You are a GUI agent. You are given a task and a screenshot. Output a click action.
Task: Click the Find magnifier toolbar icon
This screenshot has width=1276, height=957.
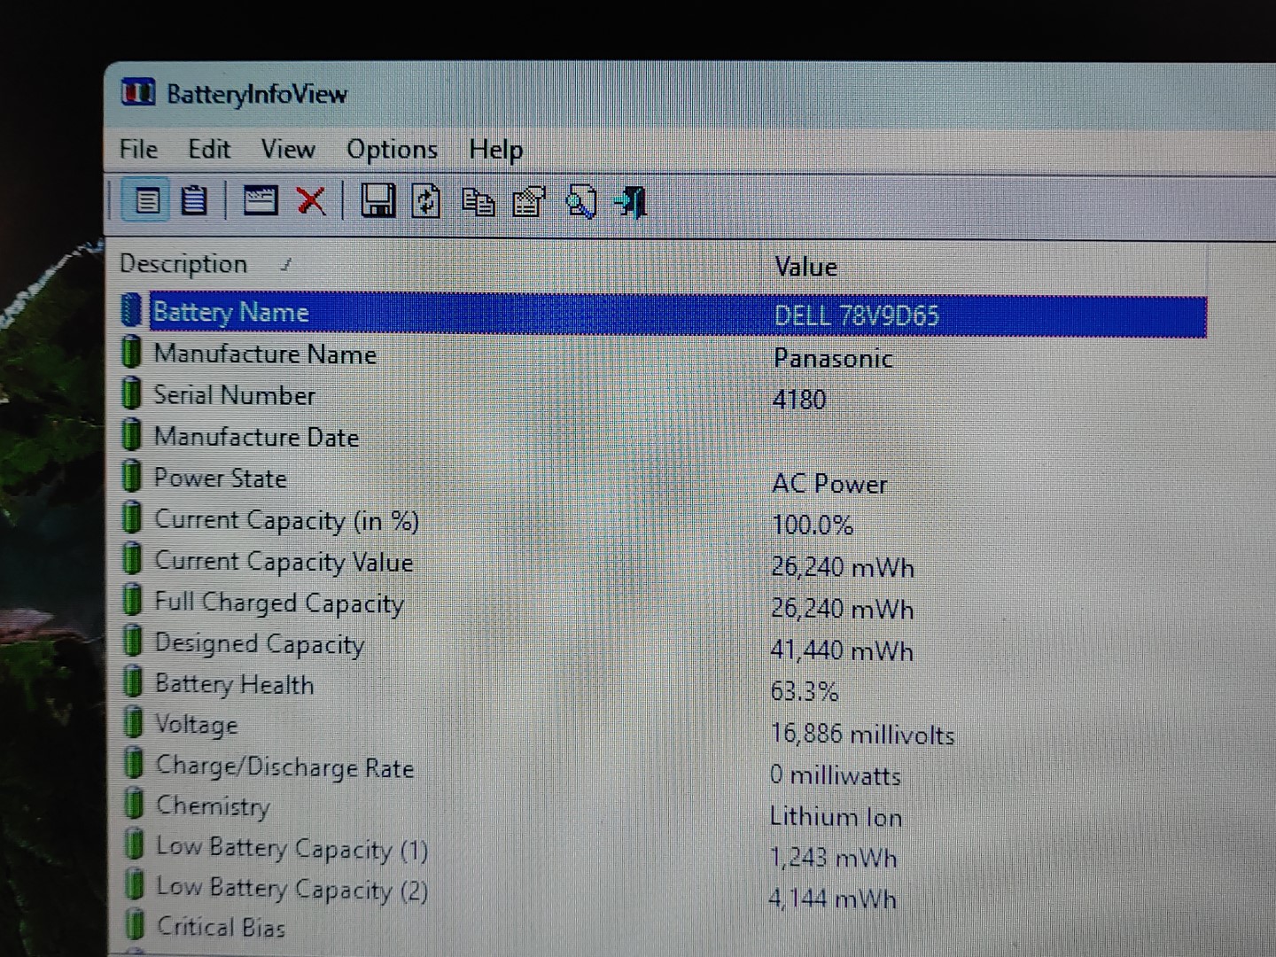[580, 203]
